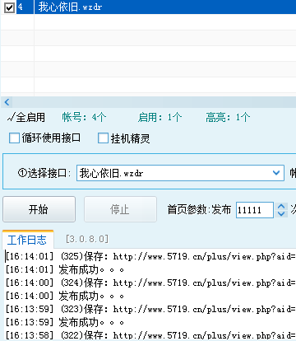
Task: Click the log line (325)保存 at 16:14:01
Action: pyautogui.click(x=150, y=256)
